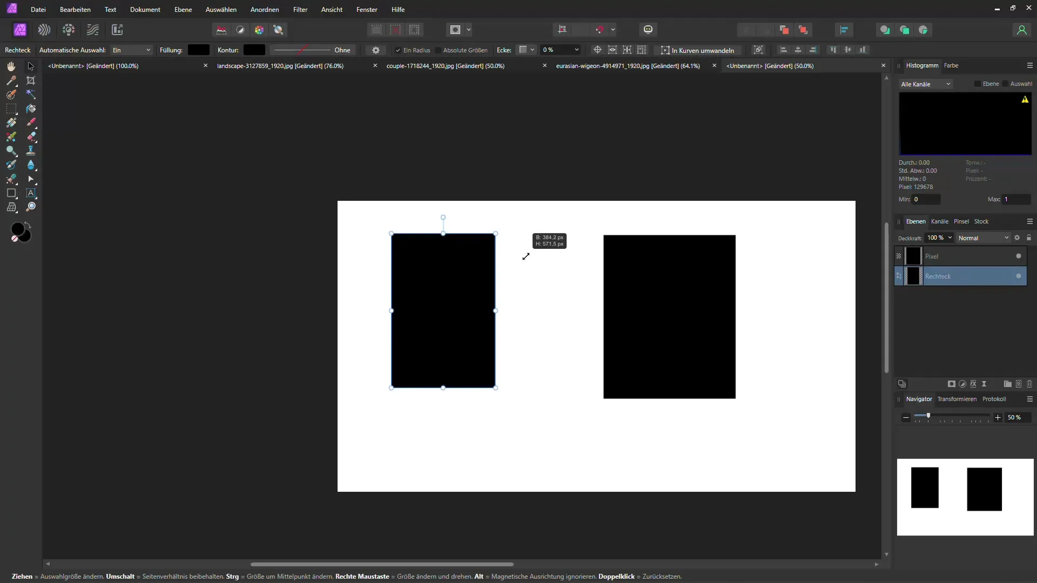Toggle visibility of Pixel layer
Screen dimensions: 1037x583
coord(1018,255)
